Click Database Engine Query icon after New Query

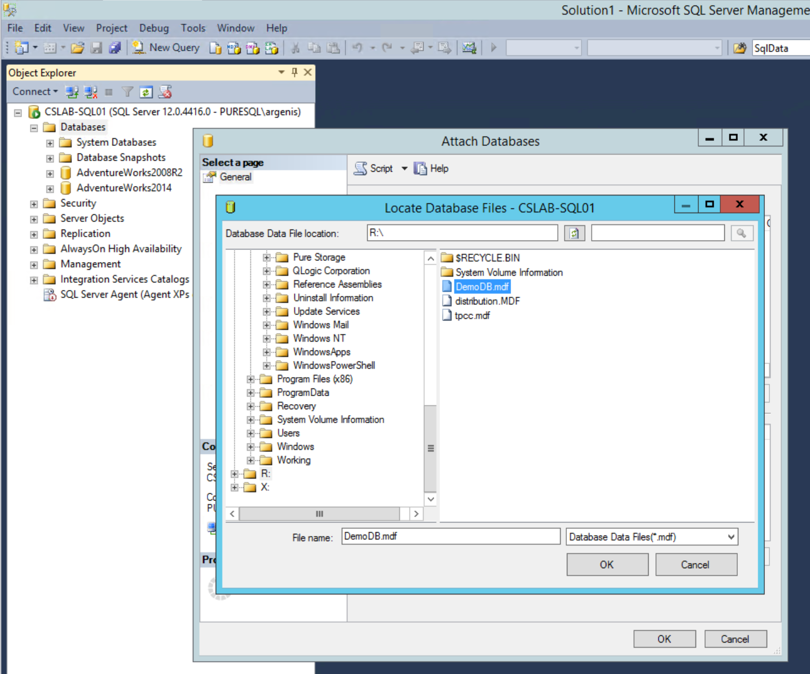click(x=215, y=48)
